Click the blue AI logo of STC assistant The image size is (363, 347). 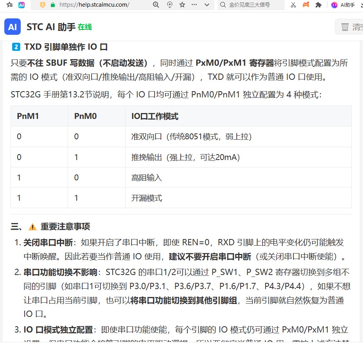[x=13, y=27]
